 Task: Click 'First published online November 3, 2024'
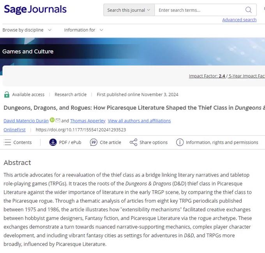click(x=138, y=94)
